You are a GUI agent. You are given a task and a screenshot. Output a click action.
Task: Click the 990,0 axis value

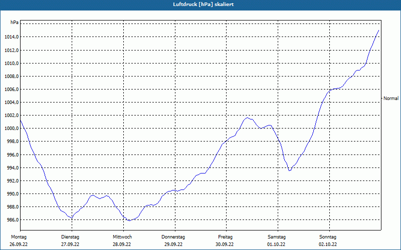coord(13,194)
